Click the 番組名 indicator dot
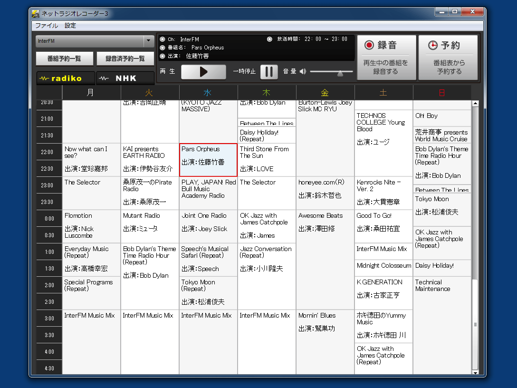Screen dimensions: 517x388 pyautogui.click(x=163, y=48)
